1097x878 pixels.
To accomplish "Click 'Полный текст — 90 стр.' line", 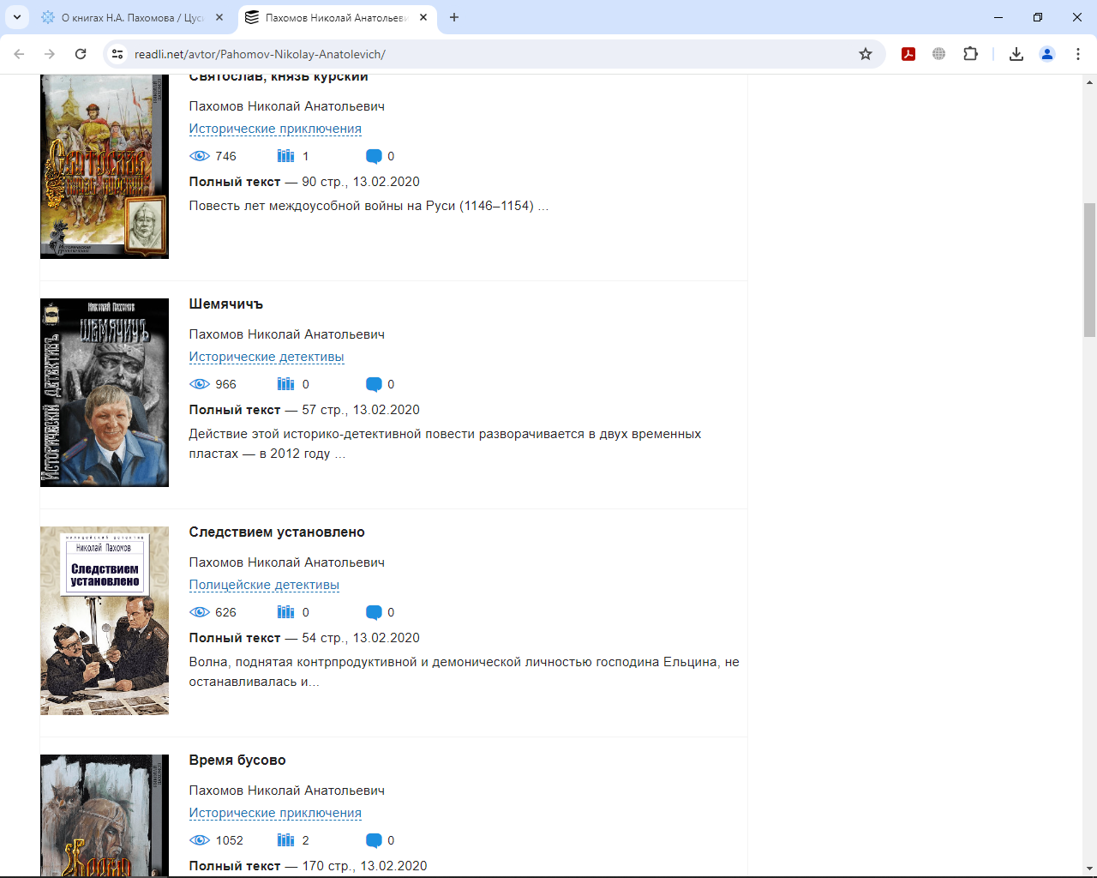I will pos(304,182).
